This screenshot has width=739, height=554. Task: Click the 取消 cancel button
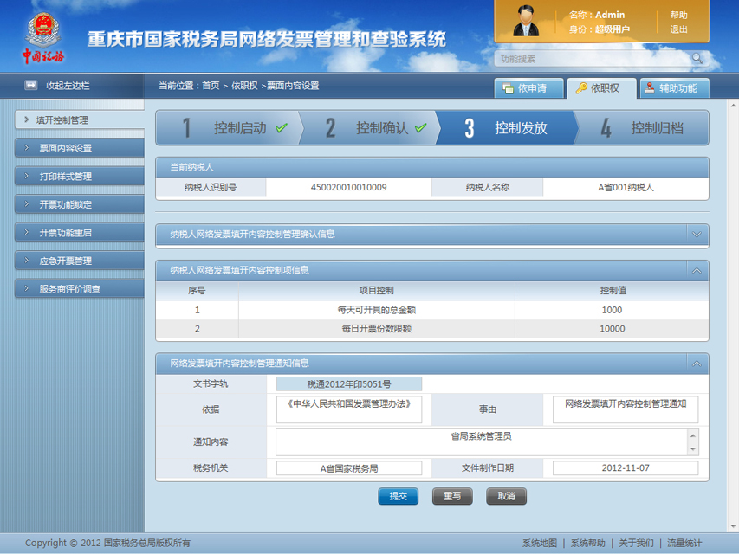tap(506, 496)
